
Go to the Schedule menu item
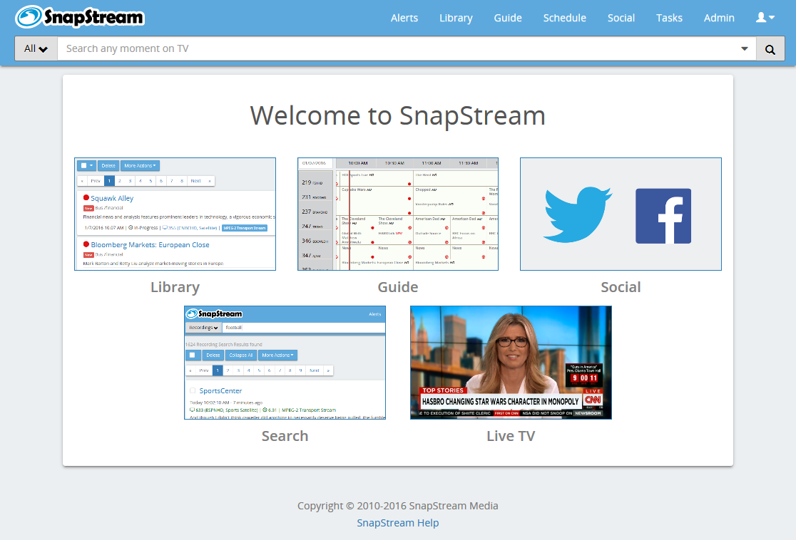tap(564, 18)
